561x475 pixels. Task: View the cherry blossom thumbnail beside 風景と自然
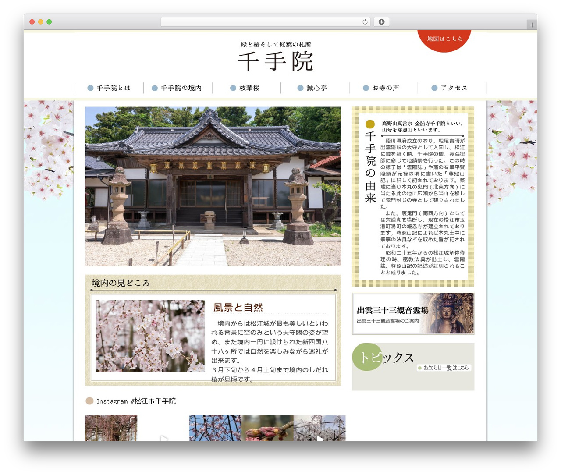pos(150,336)
